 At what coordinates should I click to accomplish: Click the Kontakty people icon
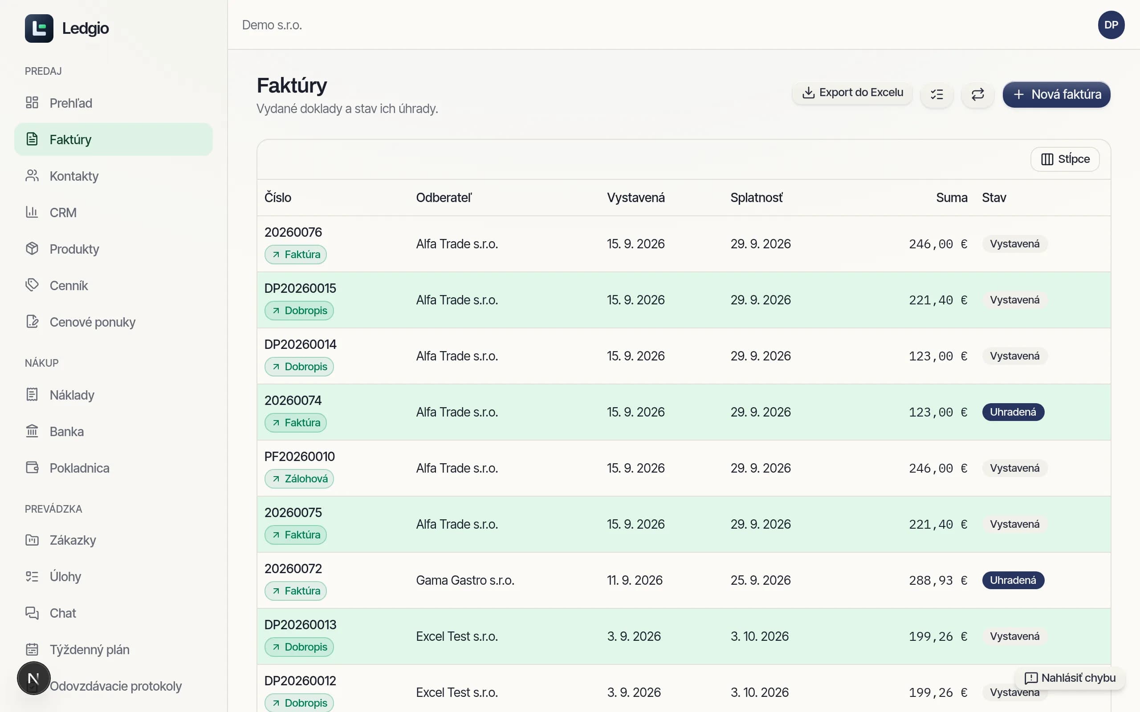(32, 176)
